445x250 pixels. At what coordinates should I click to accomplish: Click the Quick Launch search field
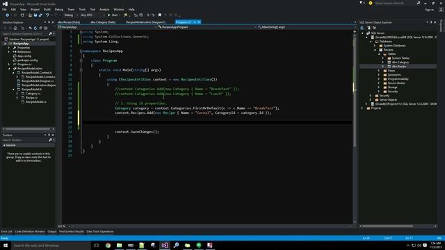pyautogui.click(x=395, y=3)
